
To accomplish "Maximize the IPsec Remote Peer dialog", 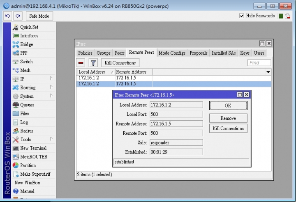I will (x=240, y=94).
